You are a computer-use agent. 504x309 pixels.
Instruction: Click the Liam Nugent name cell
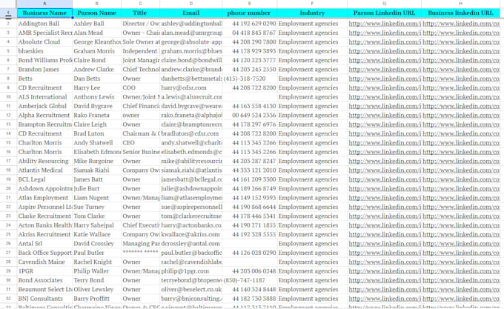coord(97,198)
